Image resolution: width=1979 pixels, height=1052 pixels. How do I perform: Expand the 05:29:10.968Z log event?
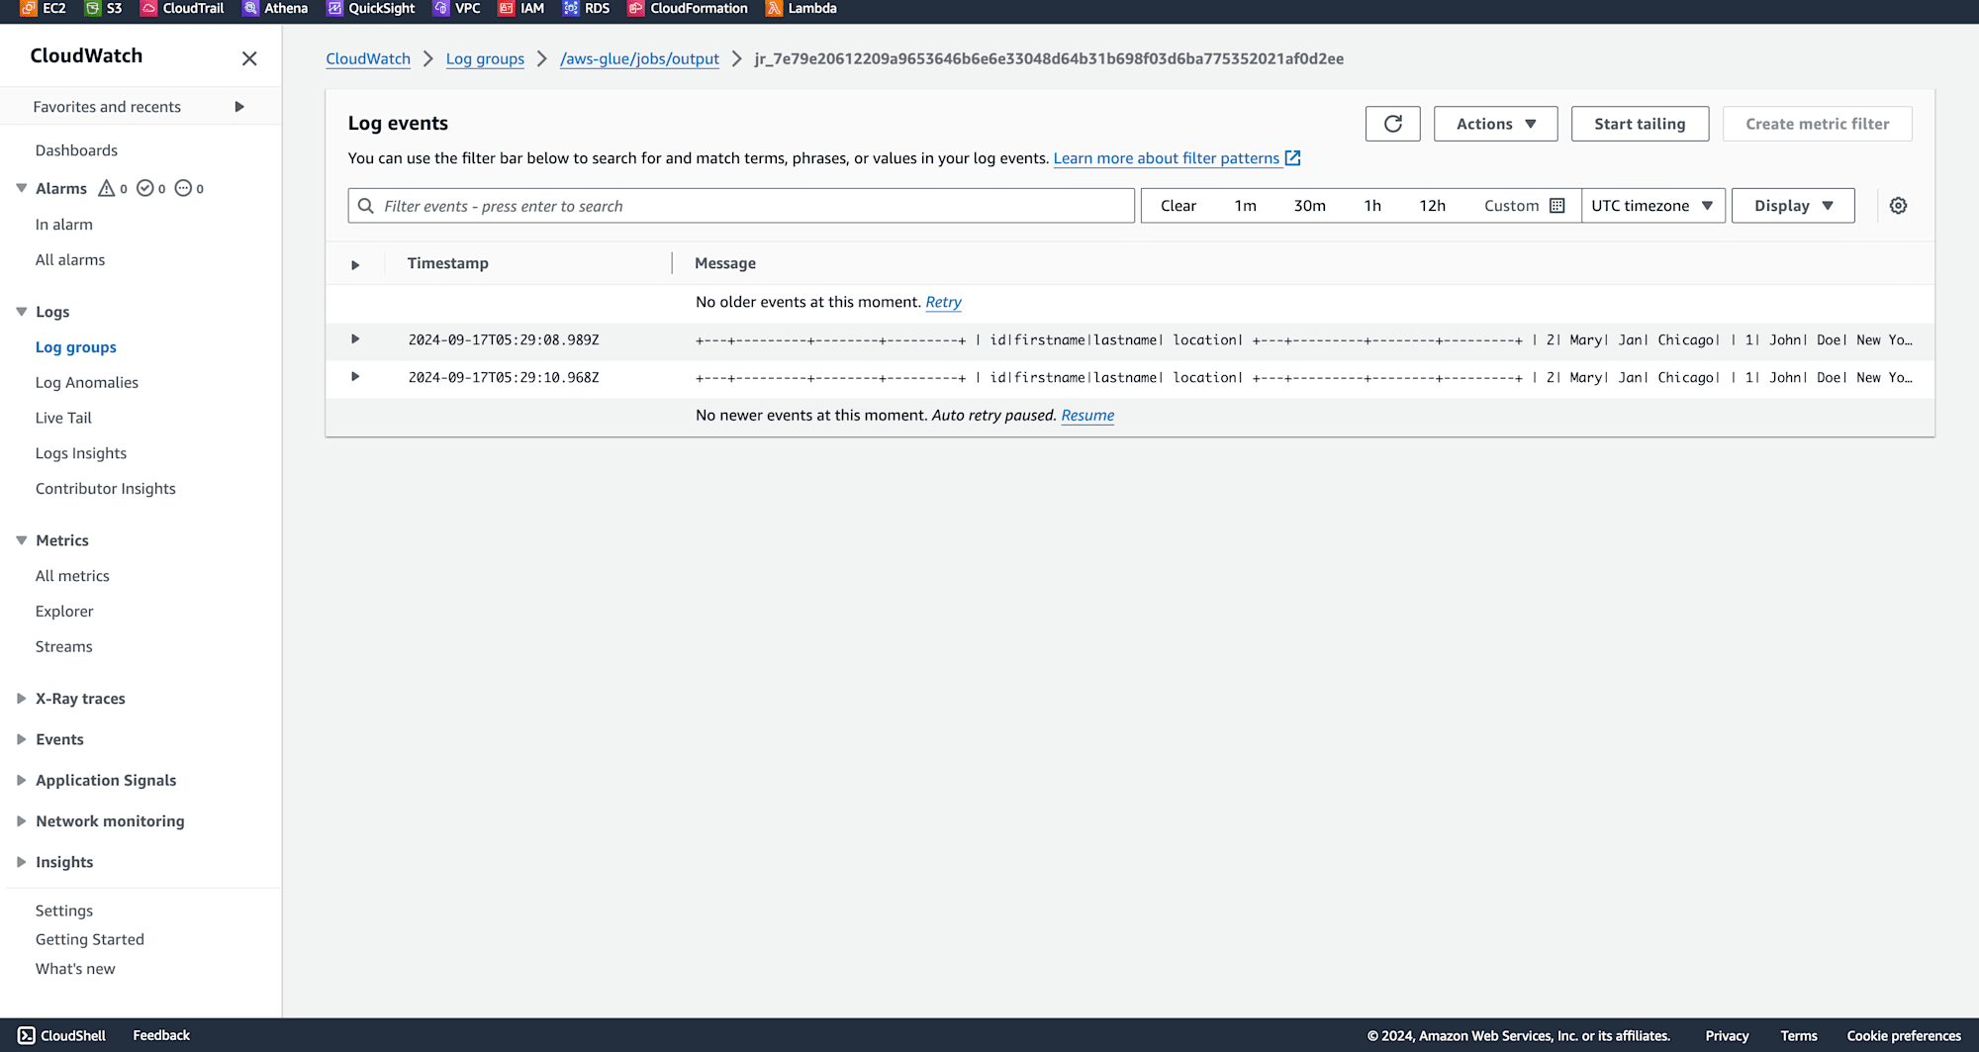tap(355, 377)
